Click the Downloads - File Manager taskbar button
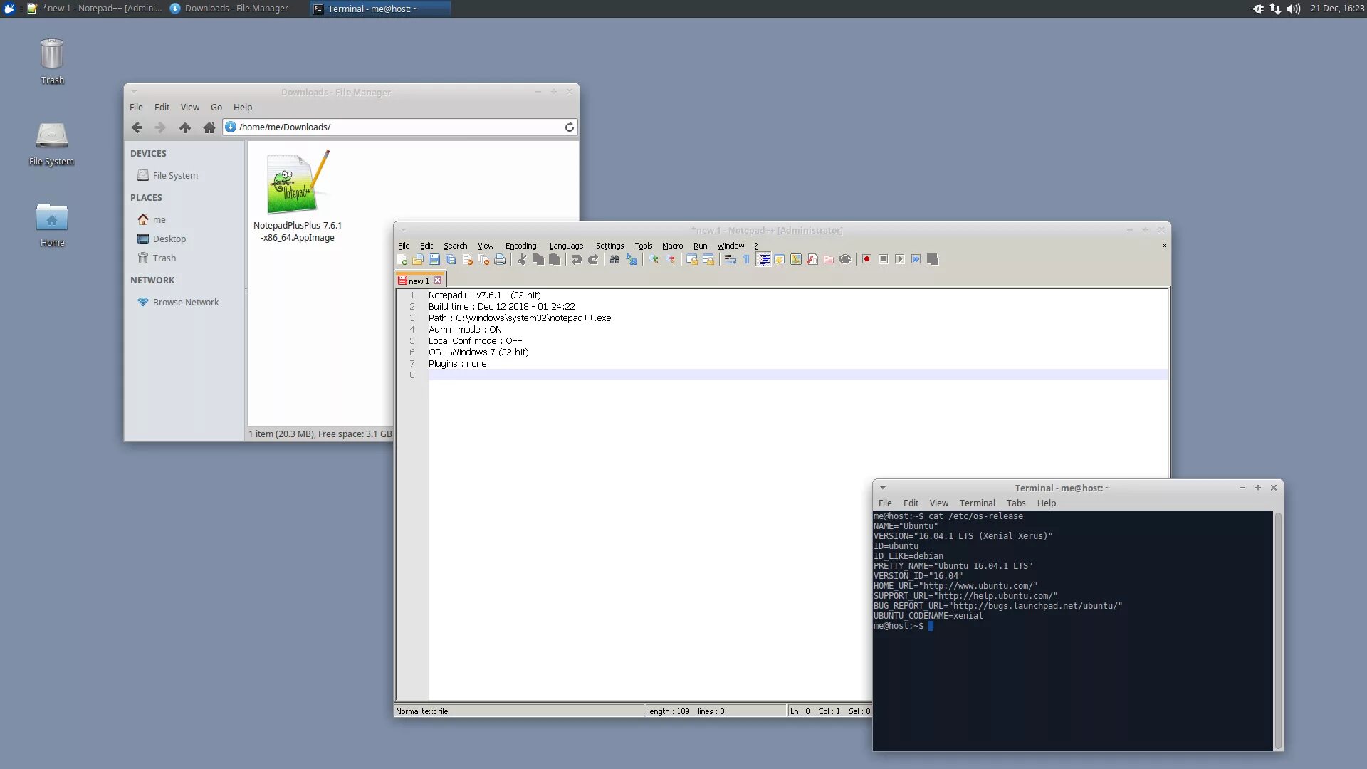 (x=229, y=9)
